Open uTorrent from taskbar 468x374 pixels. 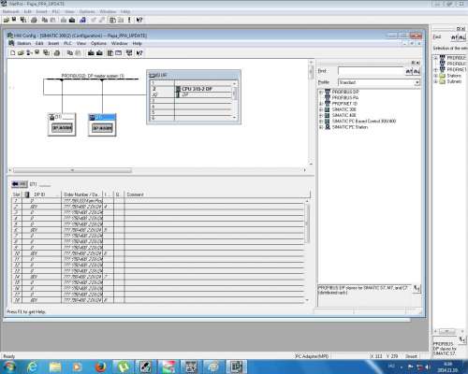pyautogui.click(x=124, y=367)
